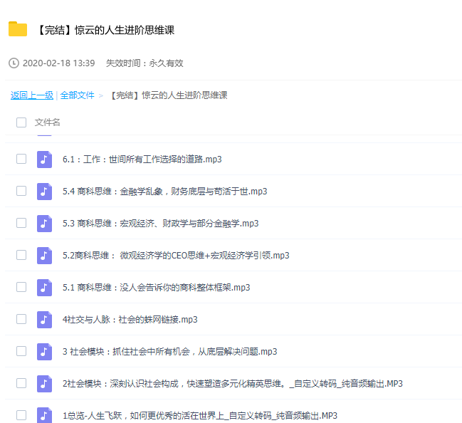Check the box for 5.4 商科思维 mp3
Screen dimensions: 462x423
21,191
